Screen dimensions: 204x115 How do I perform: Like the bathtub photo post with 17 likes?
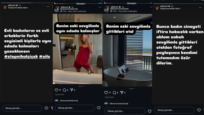pyautogui.click(x=106, y=93)
